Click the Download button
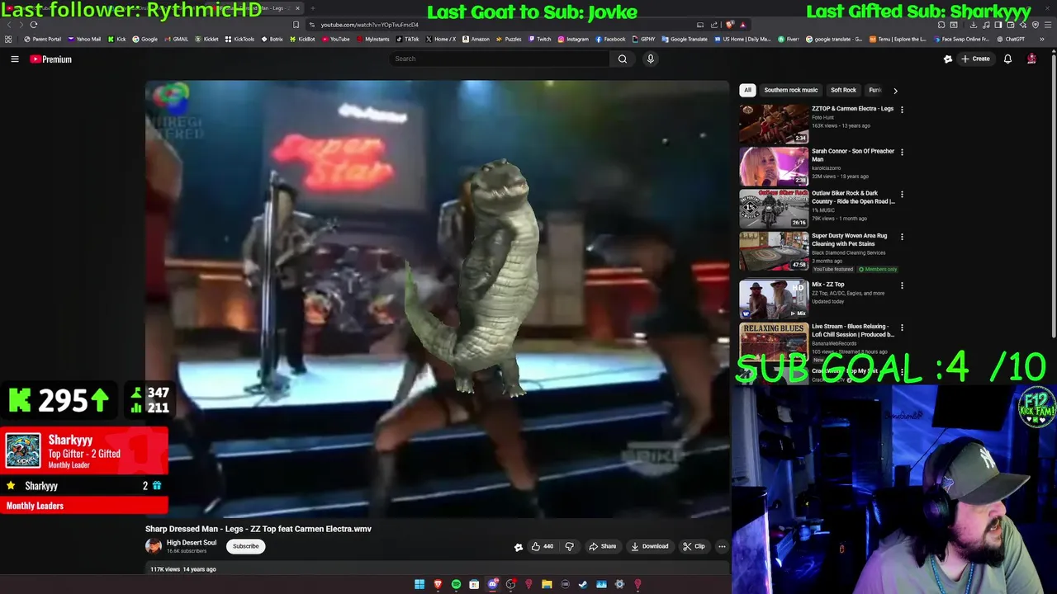 (650, 546)
